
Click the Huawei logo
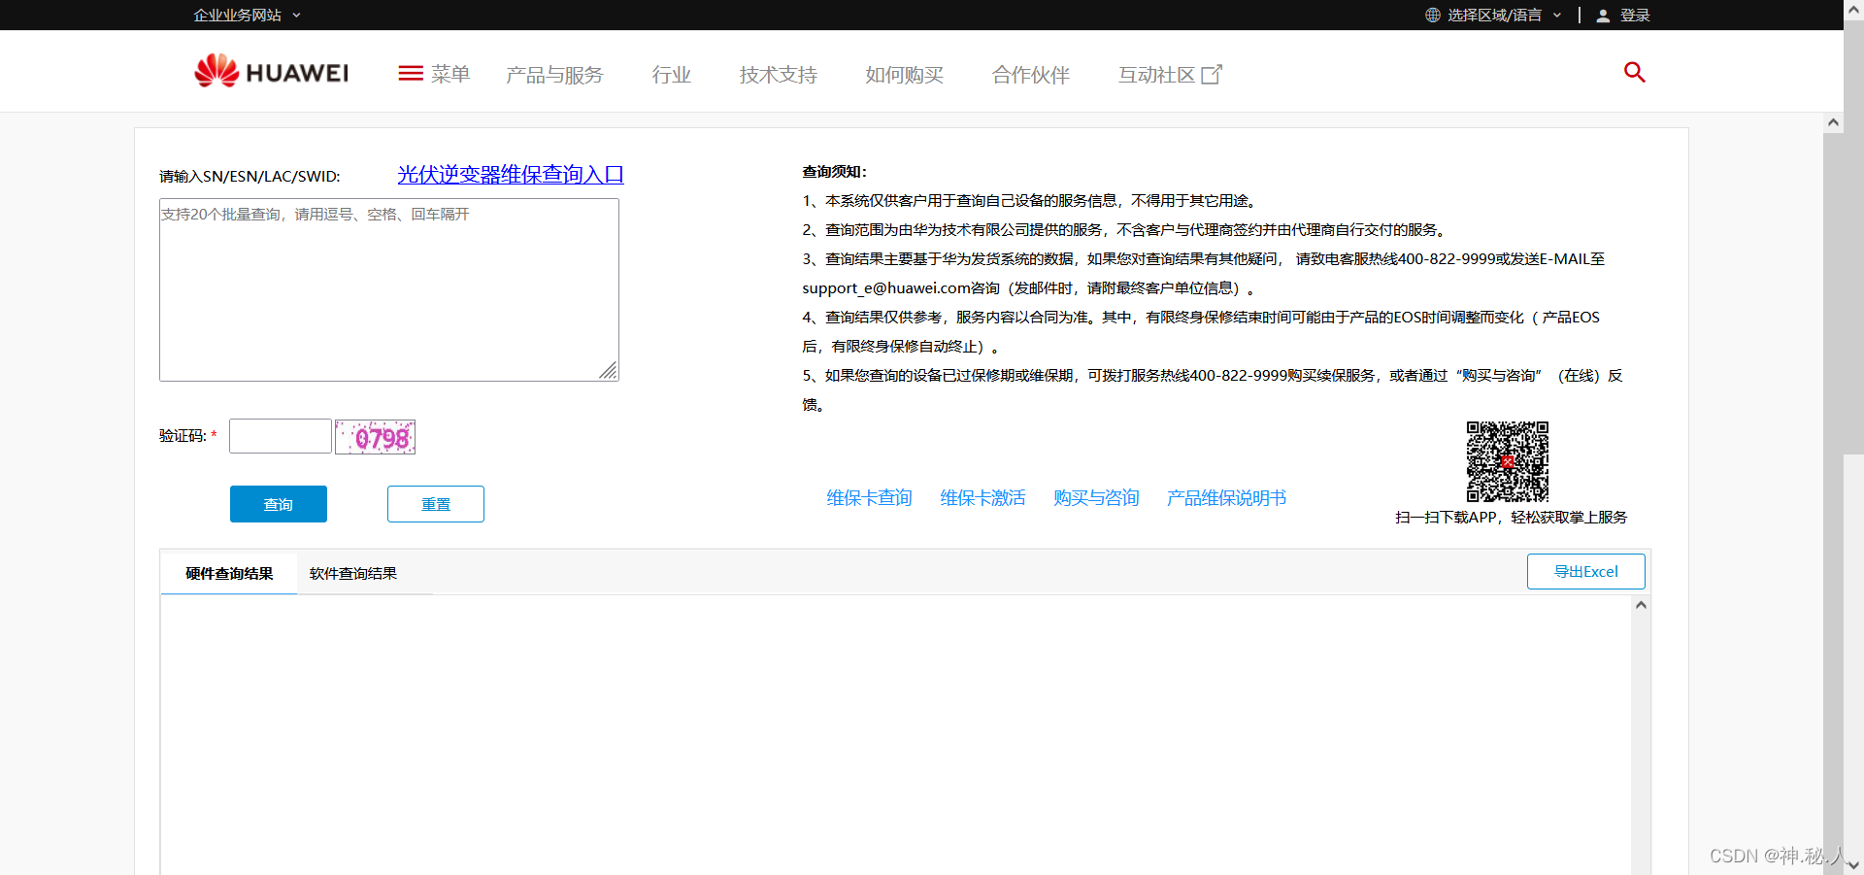[x=271, y=72]
